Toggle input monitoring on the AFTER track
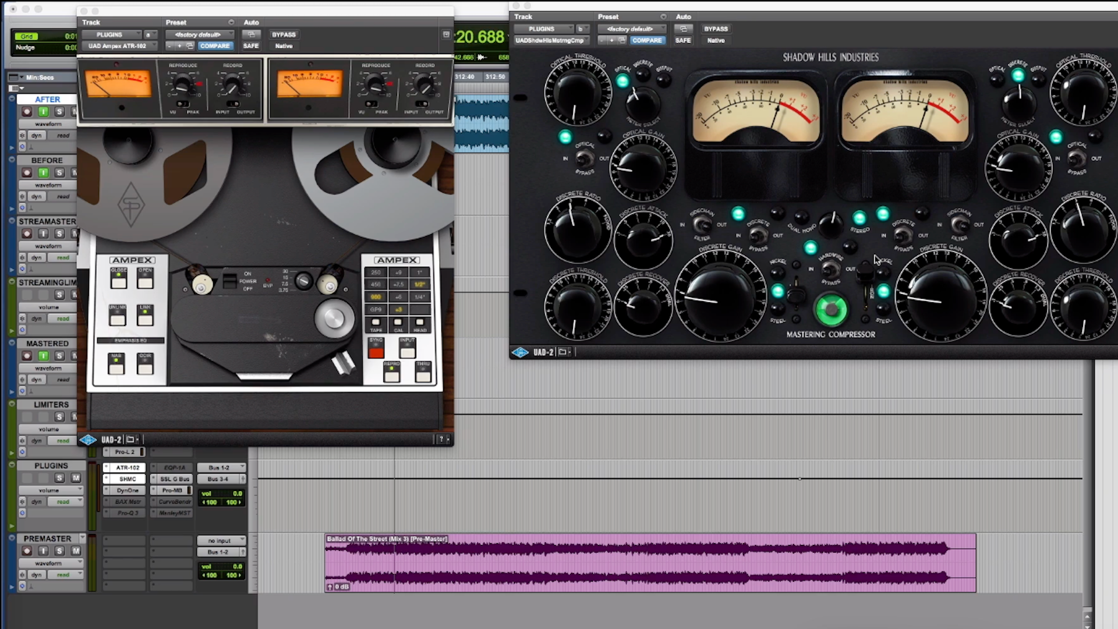Image resolution: width=1118 pixels, height=629 pixels. [43, 111]
